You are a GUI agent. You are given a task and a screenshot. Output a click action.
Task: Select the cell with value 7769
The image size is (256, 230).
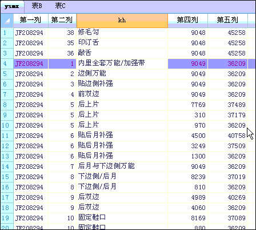pos(187,105)
